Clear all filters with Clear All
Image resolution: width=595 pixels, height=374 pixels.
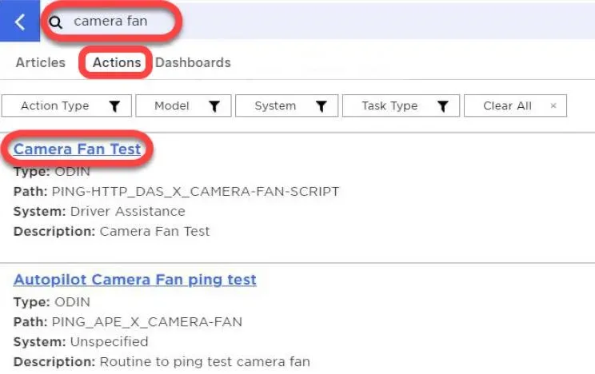click(515, 105)
